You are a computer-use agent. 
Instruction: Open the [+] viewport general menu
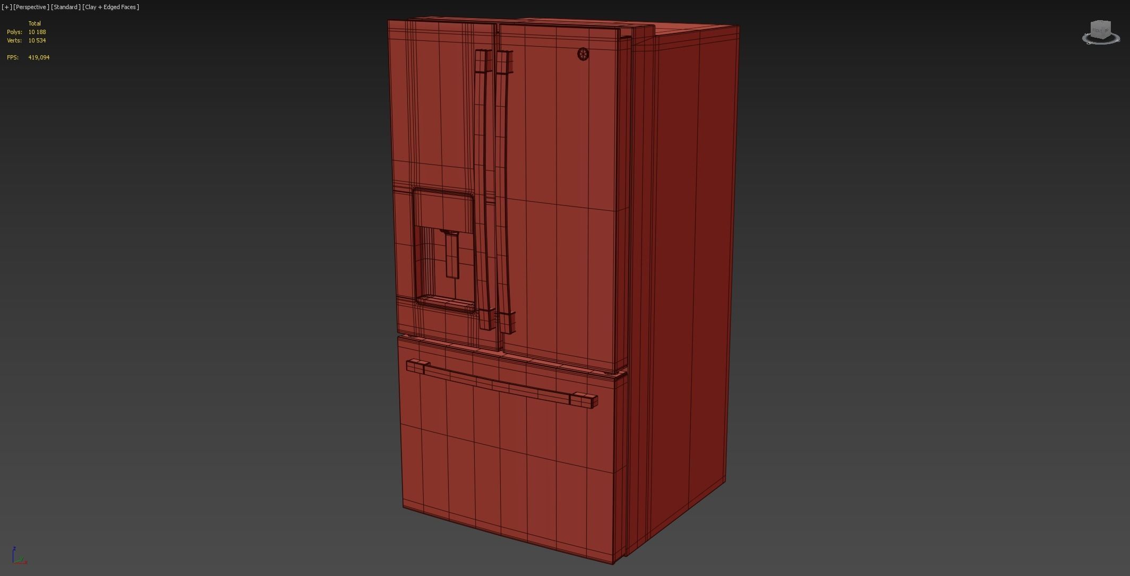point(6,7)
